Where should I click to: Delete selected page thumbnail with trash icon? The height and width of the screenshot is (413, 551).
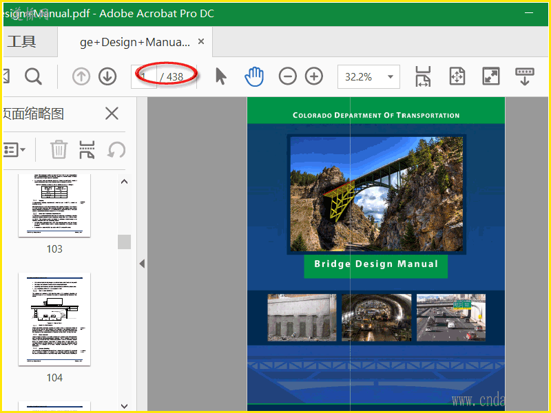point(59,149)
